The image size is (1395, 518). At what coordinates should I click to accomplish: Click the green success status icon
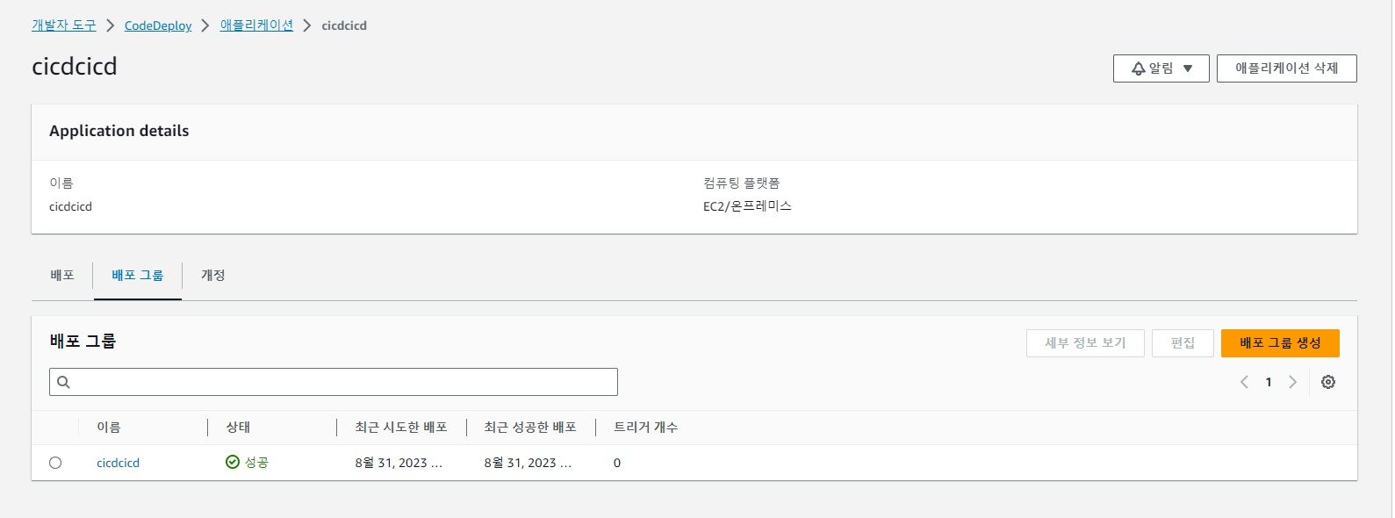click(233, 463)
